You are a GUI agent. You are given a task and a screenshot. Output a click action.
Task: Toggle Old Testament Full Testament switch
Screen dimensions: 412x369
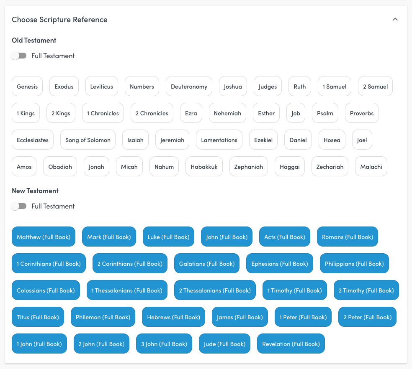pyautogui.click(x=19, y=56)
